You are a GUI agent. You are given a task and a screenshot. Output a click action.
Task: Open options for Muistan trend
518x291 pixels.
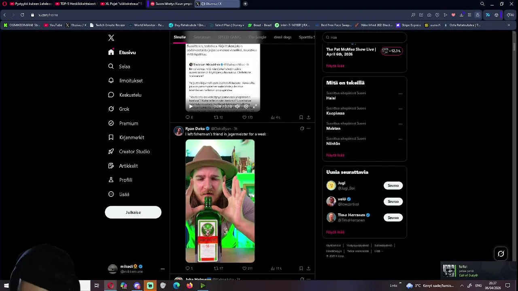[x=400, y=124]
